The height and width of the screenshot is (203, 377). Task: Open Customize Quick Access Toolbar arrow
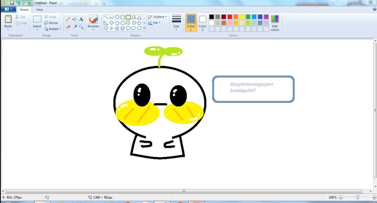click(x=29, y=3)
